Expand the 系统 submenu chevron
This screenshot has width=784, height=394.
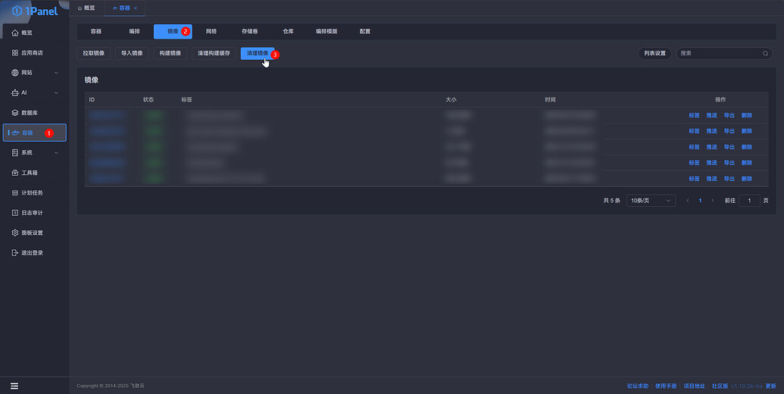coord(56,152)
